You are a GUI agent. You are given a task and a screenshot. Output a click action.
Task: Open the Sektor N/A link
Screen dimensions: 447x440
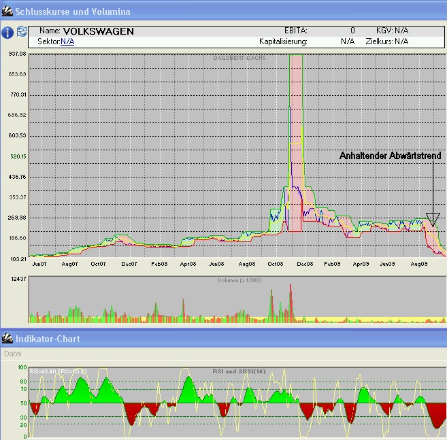click(67, 41)
